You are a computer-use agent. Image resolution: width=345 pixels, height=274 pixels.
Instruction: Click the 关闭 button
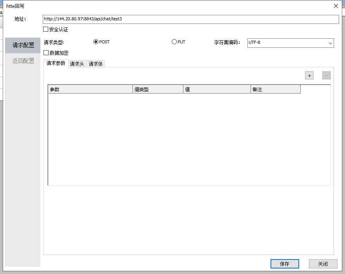[323, 264]
